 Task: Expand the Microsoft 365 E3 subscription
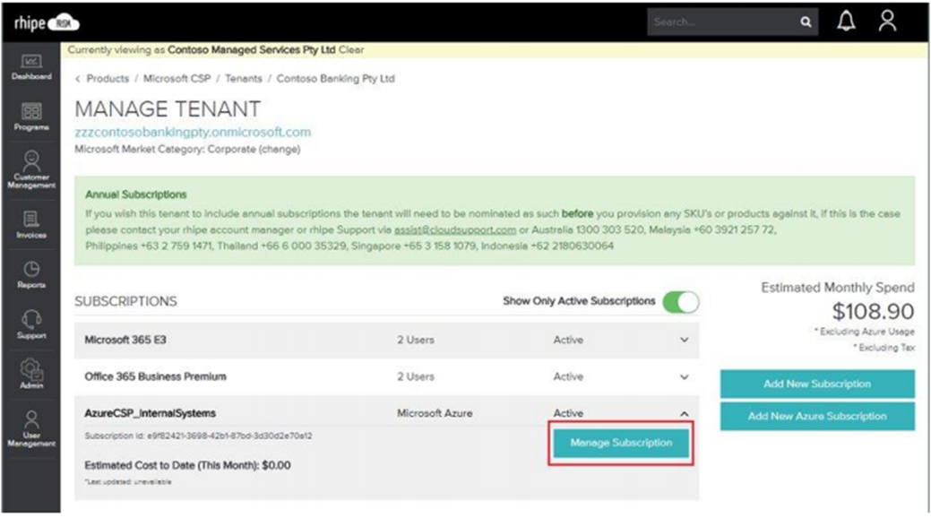[684, 340]
